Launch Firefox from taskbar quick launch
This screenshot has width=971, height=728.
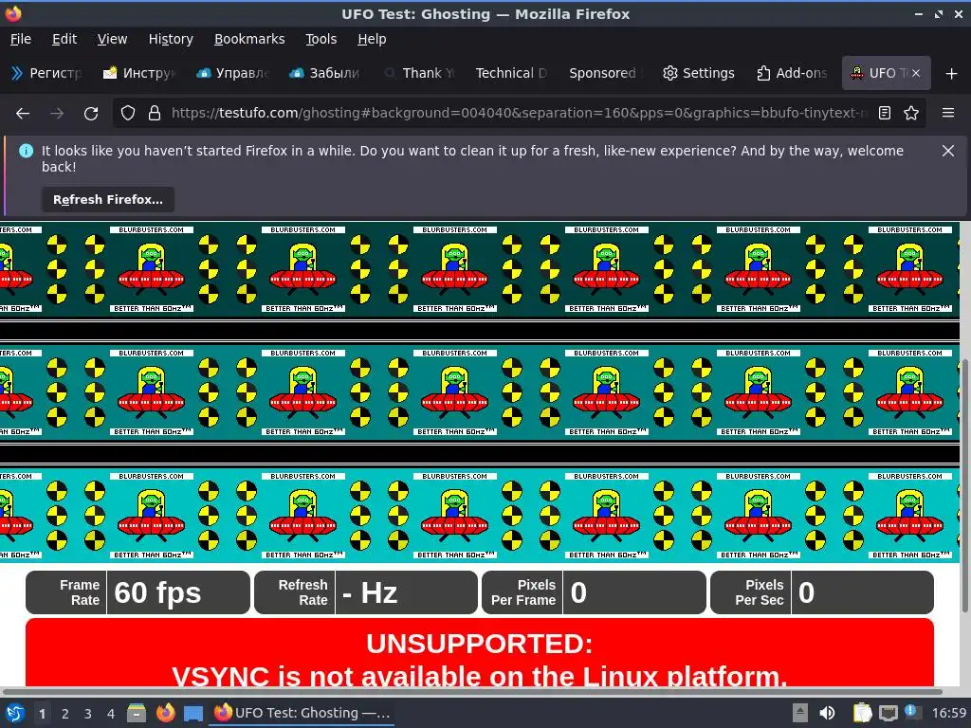pyautogui.click(x=165, y=713)
